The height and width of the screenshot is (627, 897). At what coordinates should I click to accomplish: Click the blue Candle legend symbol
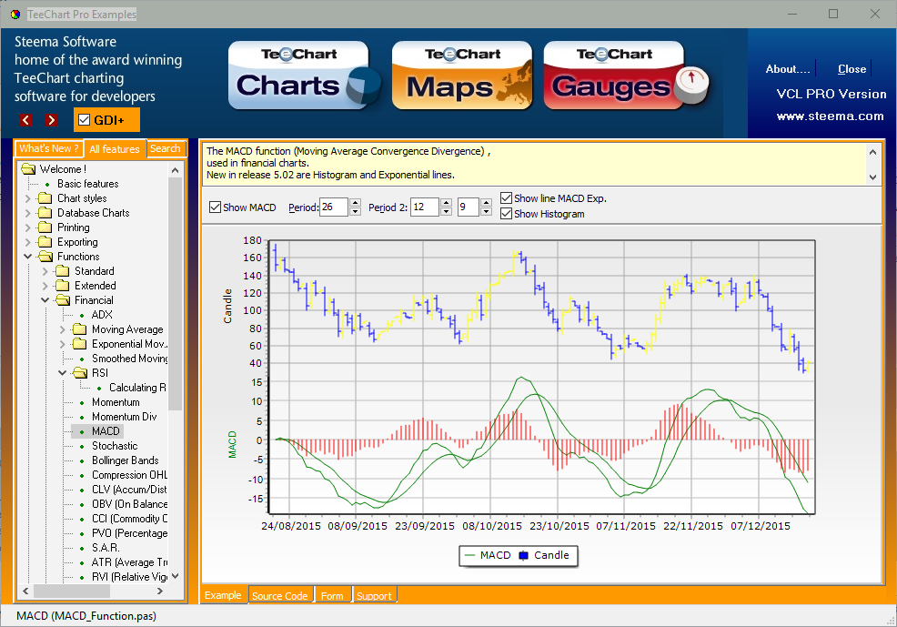tap(523, 555)
